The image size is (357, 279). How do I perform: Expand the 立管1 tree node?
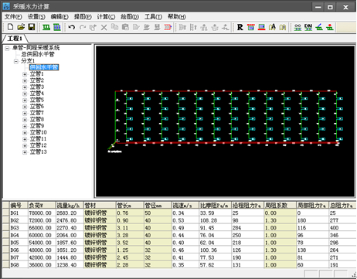coord(25,74)
